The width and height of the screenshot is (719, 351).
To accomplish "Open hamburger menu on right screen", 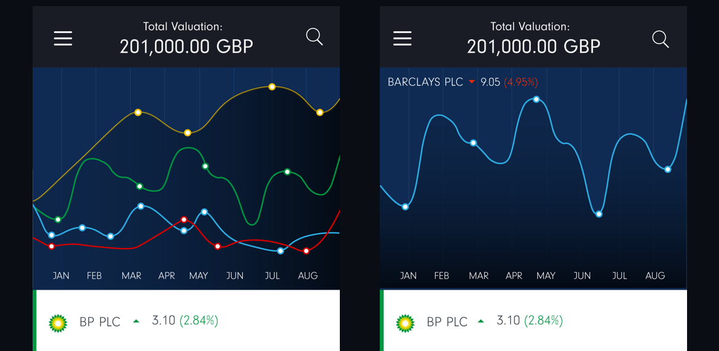I will 403,39.
